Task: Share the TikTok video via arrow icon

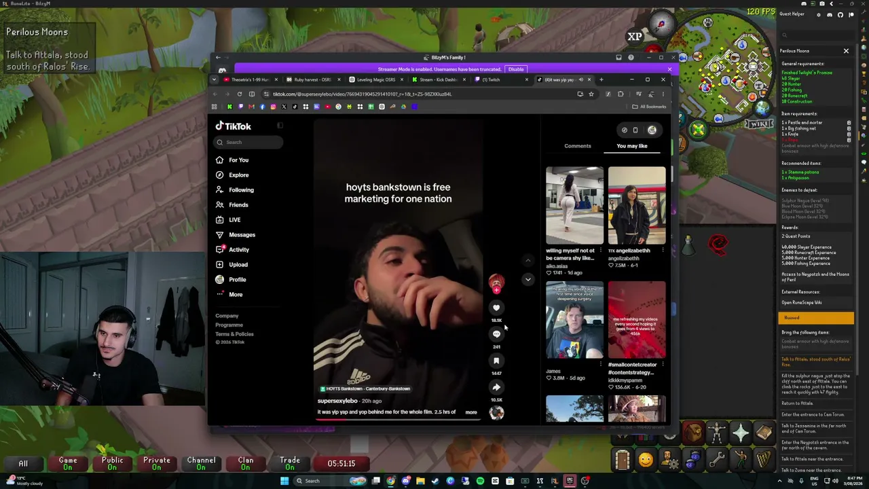Action: [x=496, y=387]
